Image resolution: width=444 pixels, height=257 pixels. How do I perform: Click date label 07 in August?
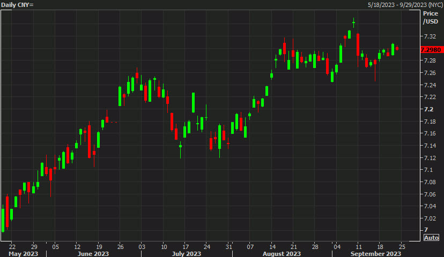coord(250,246)
